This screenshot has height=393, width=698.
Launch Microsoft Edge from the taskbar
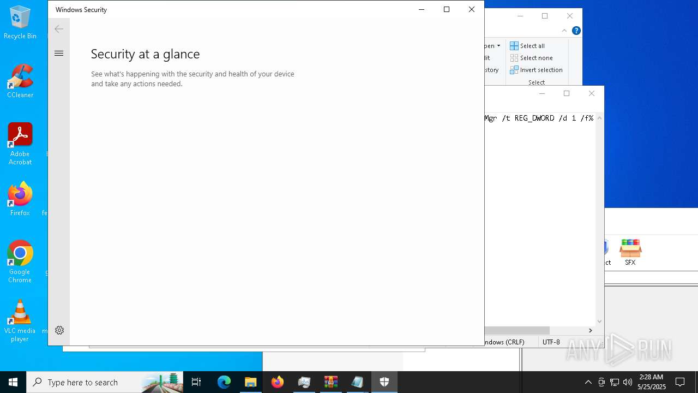tap(224, 382)
